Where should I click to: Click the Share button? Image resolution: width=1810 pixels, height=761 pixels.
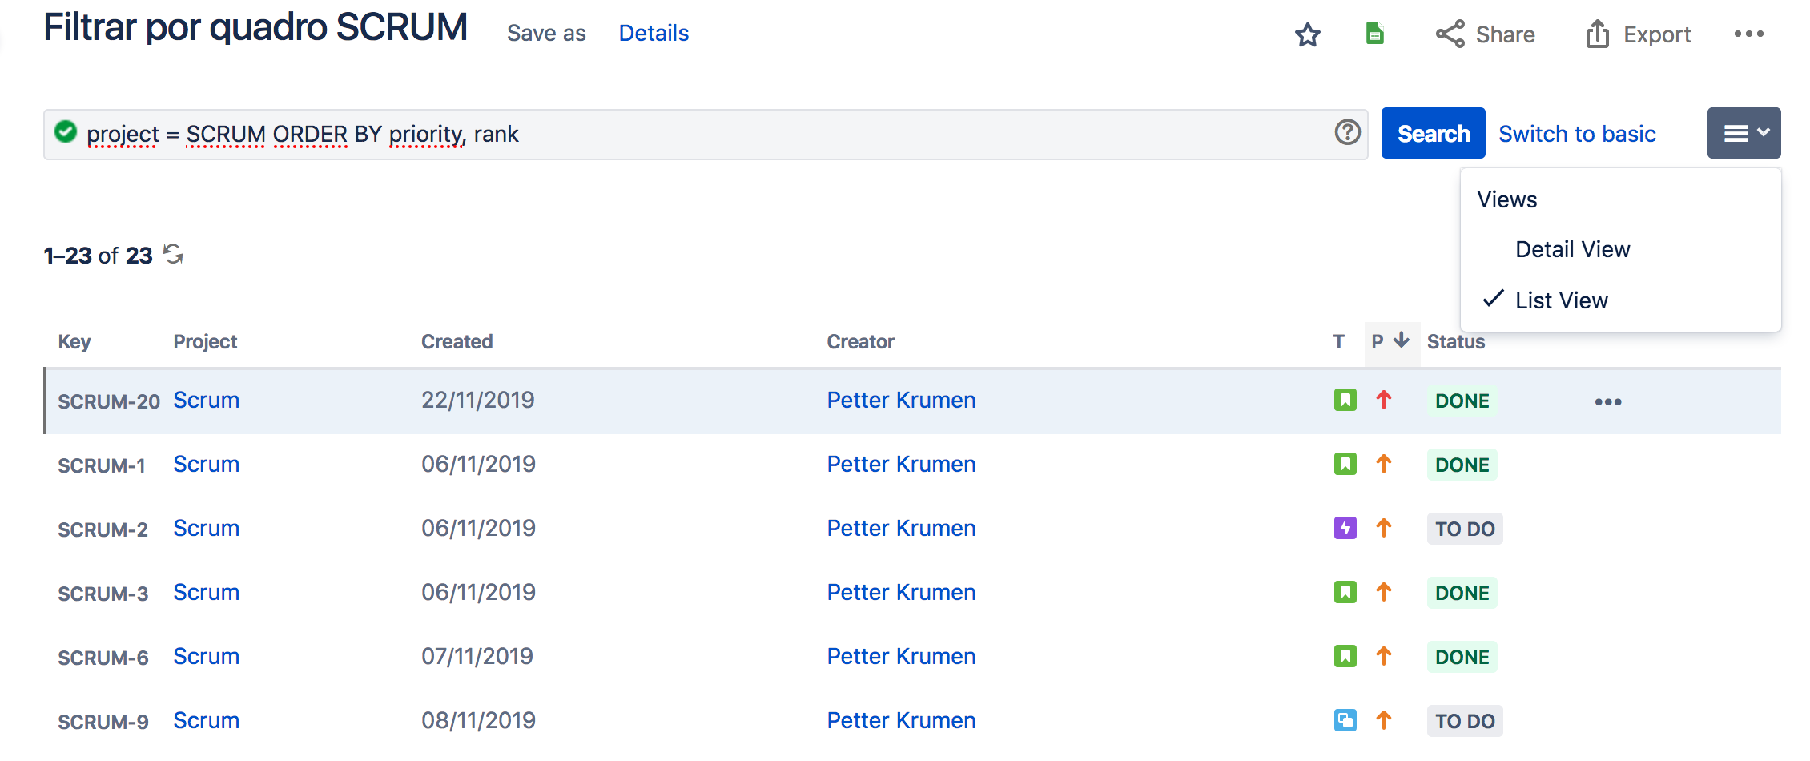click(x=1485, y=34)
